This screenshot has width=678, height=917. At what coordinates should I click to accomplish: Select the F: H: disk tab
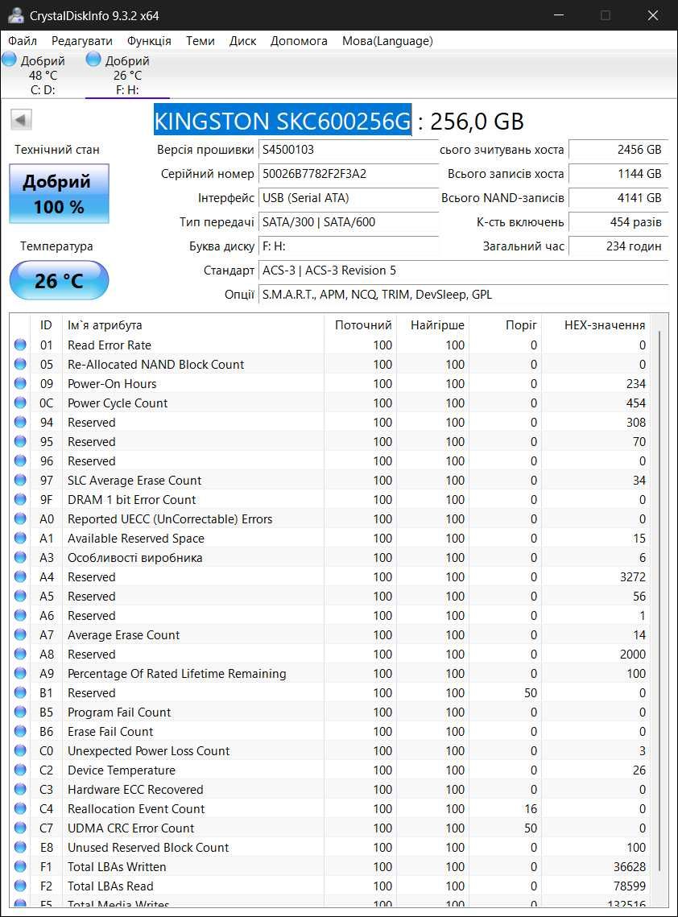point(127,75)
